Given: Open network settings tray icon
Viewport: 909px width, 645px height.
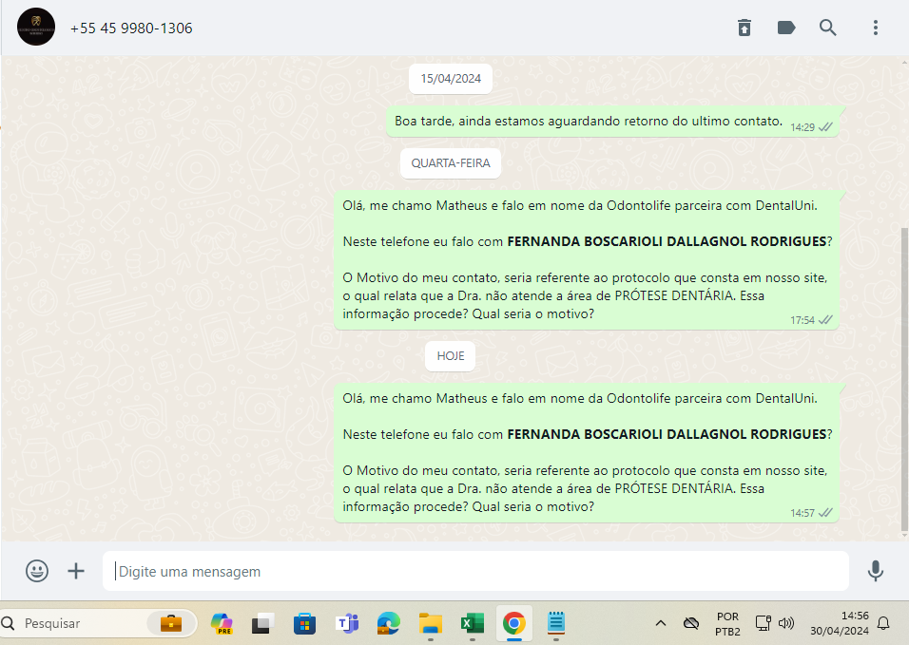Looking at the screenshot, I should point(763,623).
